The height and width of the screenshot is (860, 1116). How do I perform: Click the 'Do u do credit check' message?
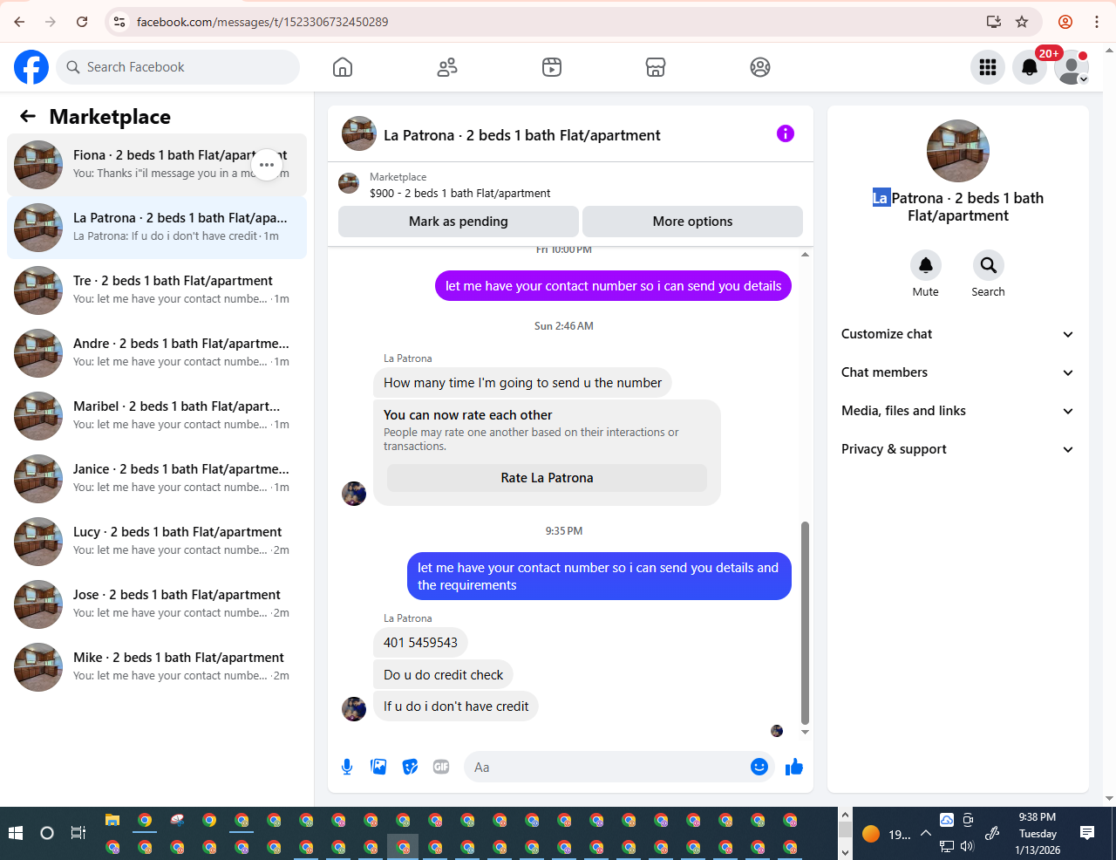pyautogui.click(x=443, y=675)
